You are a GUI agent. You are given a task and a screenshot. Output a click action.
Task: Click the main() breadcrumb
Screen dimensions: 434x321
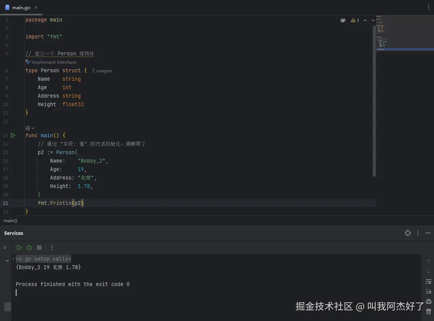point(10,221)
